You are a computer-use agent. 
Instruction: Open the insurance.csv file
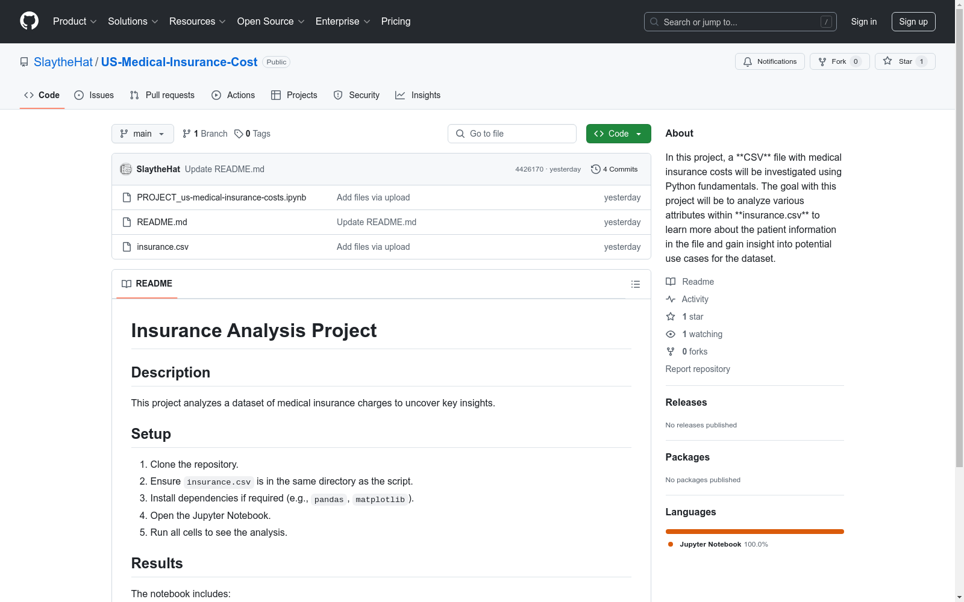(x=163, y=247)
